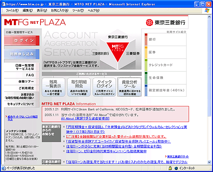This screenshot has height=172, width=213.
Task: Open 口座一覧管理サービスとは page
Action: [22, 67]
